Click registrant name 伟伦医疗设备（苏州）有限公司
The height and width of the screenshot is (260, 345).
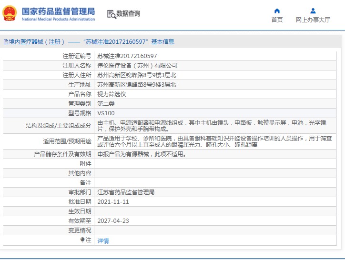[137, 65]
